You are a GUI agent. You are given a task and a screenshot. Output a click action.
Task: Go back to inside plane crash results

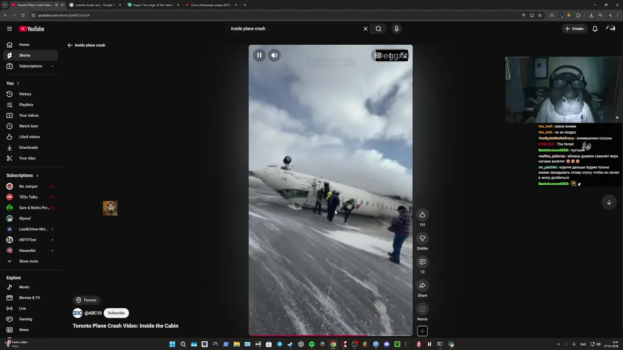coord(70,45)
